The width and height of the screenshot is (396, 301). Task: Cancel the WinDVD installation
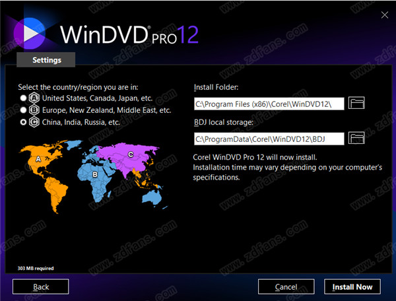click(x=286, y=286)
